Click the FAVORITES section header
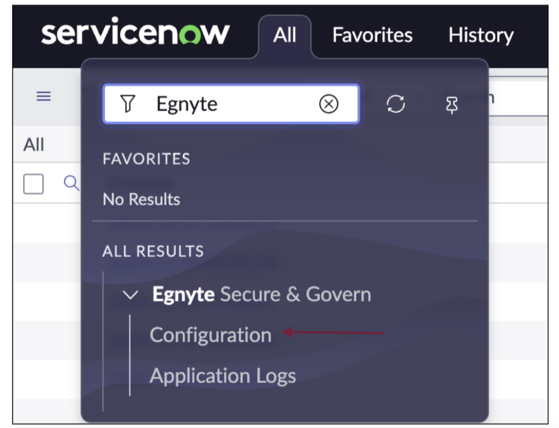 [146, 159]
